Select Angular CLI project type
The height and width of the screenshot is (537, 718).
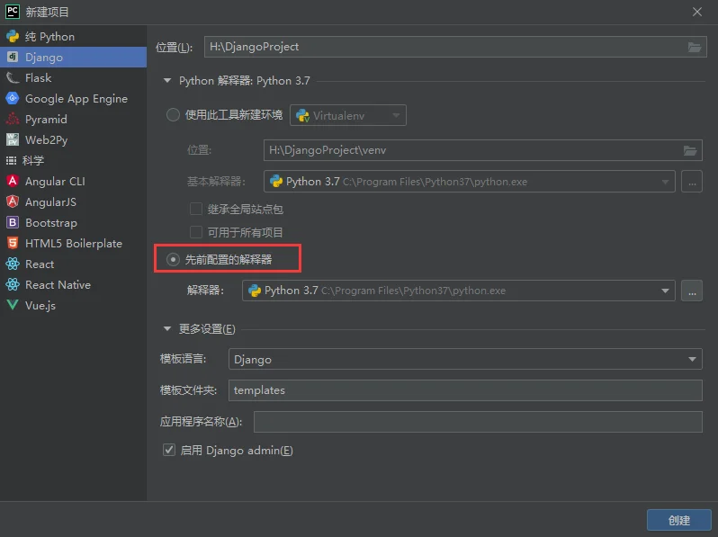coord(73,182)
